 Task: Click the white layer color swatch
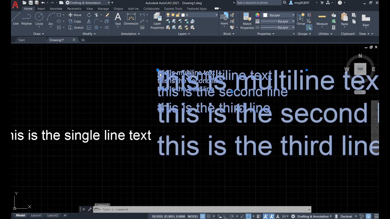tap(183, 15)
